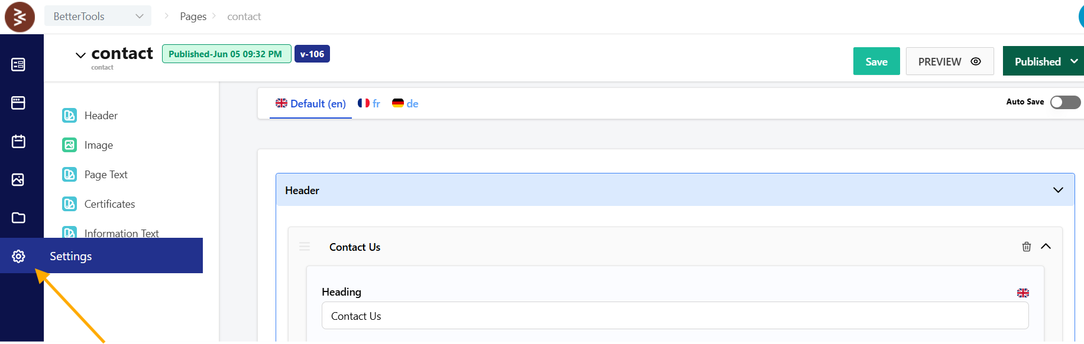Collapse the Contact Us block chevron
This screenshot has height=344, width=1084.
1046,246
